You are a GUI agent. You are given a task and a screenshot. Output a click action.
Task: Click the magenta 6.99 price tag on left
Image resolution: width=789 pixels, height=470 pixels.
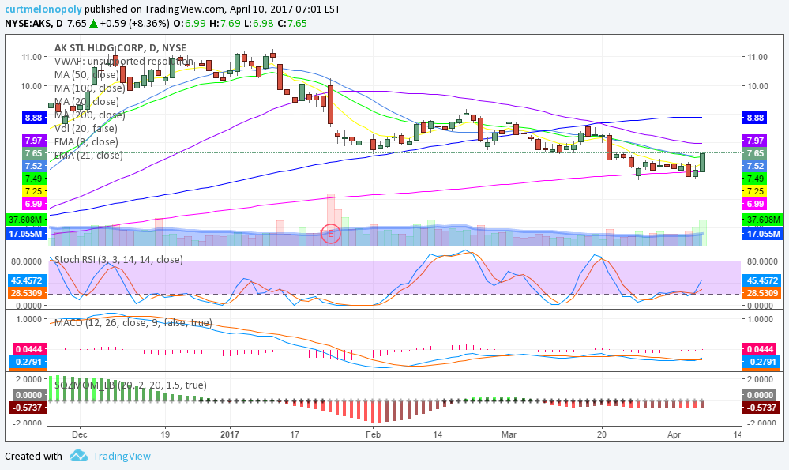point(34,204)
